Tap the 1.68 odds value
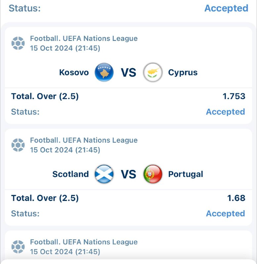This screenshot has width=257, height=264. tap(236, 198)
